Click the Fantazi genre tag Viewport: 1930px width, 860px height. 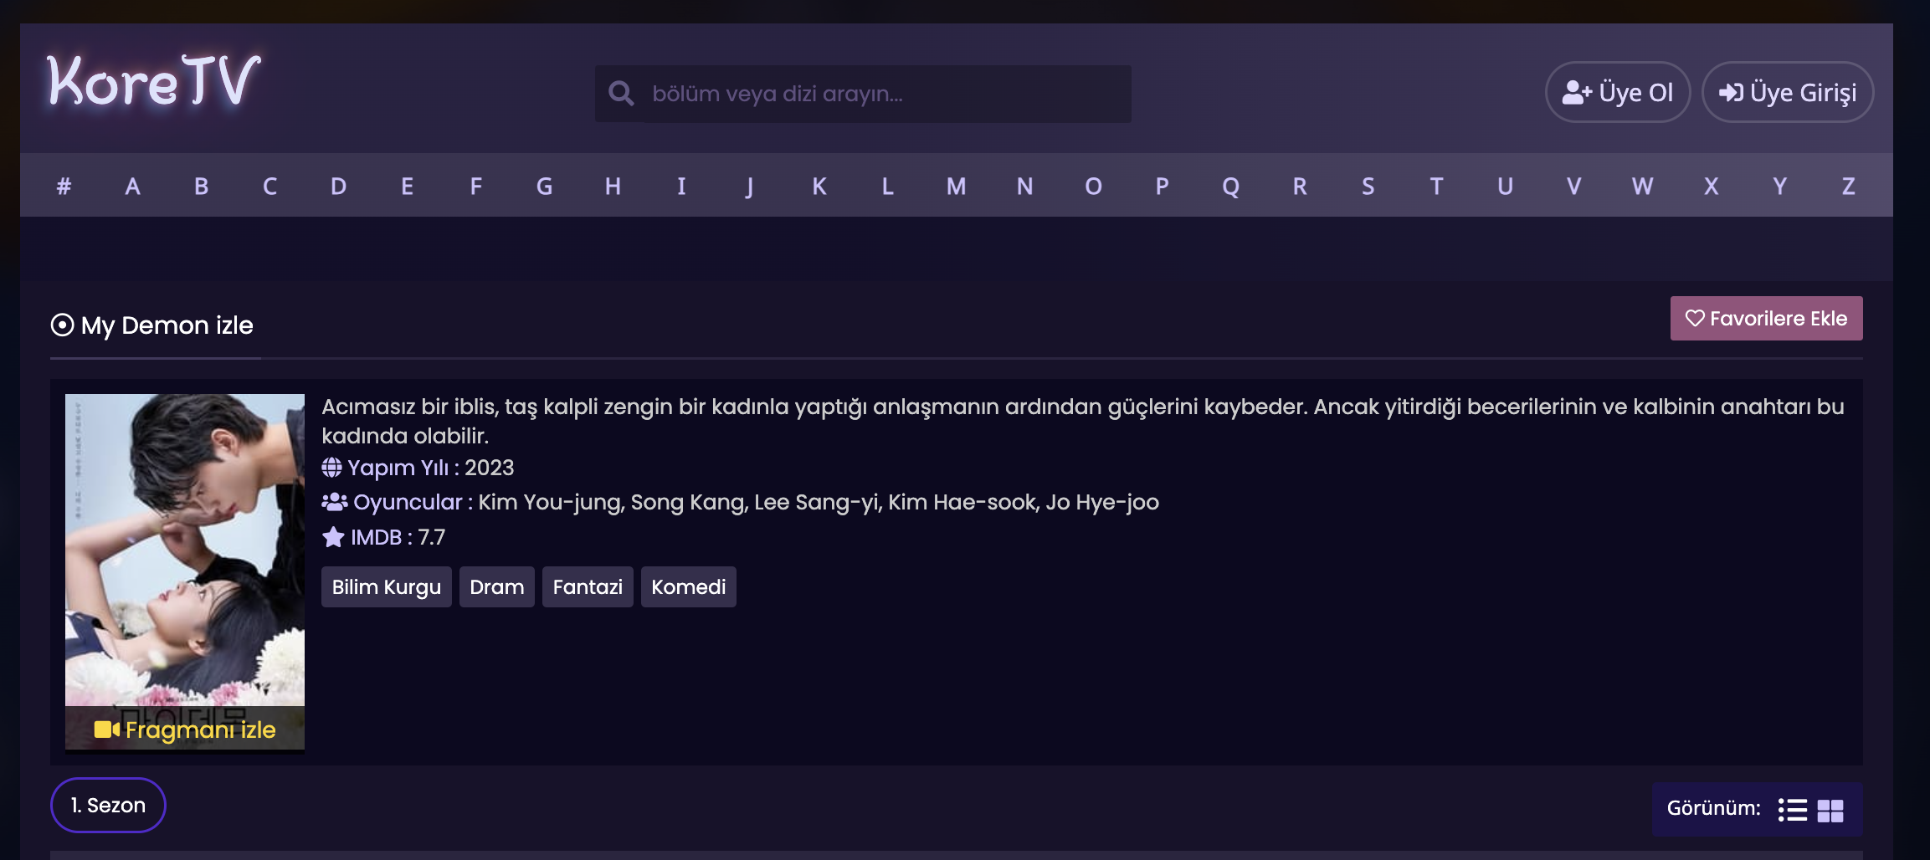point(588,587)
